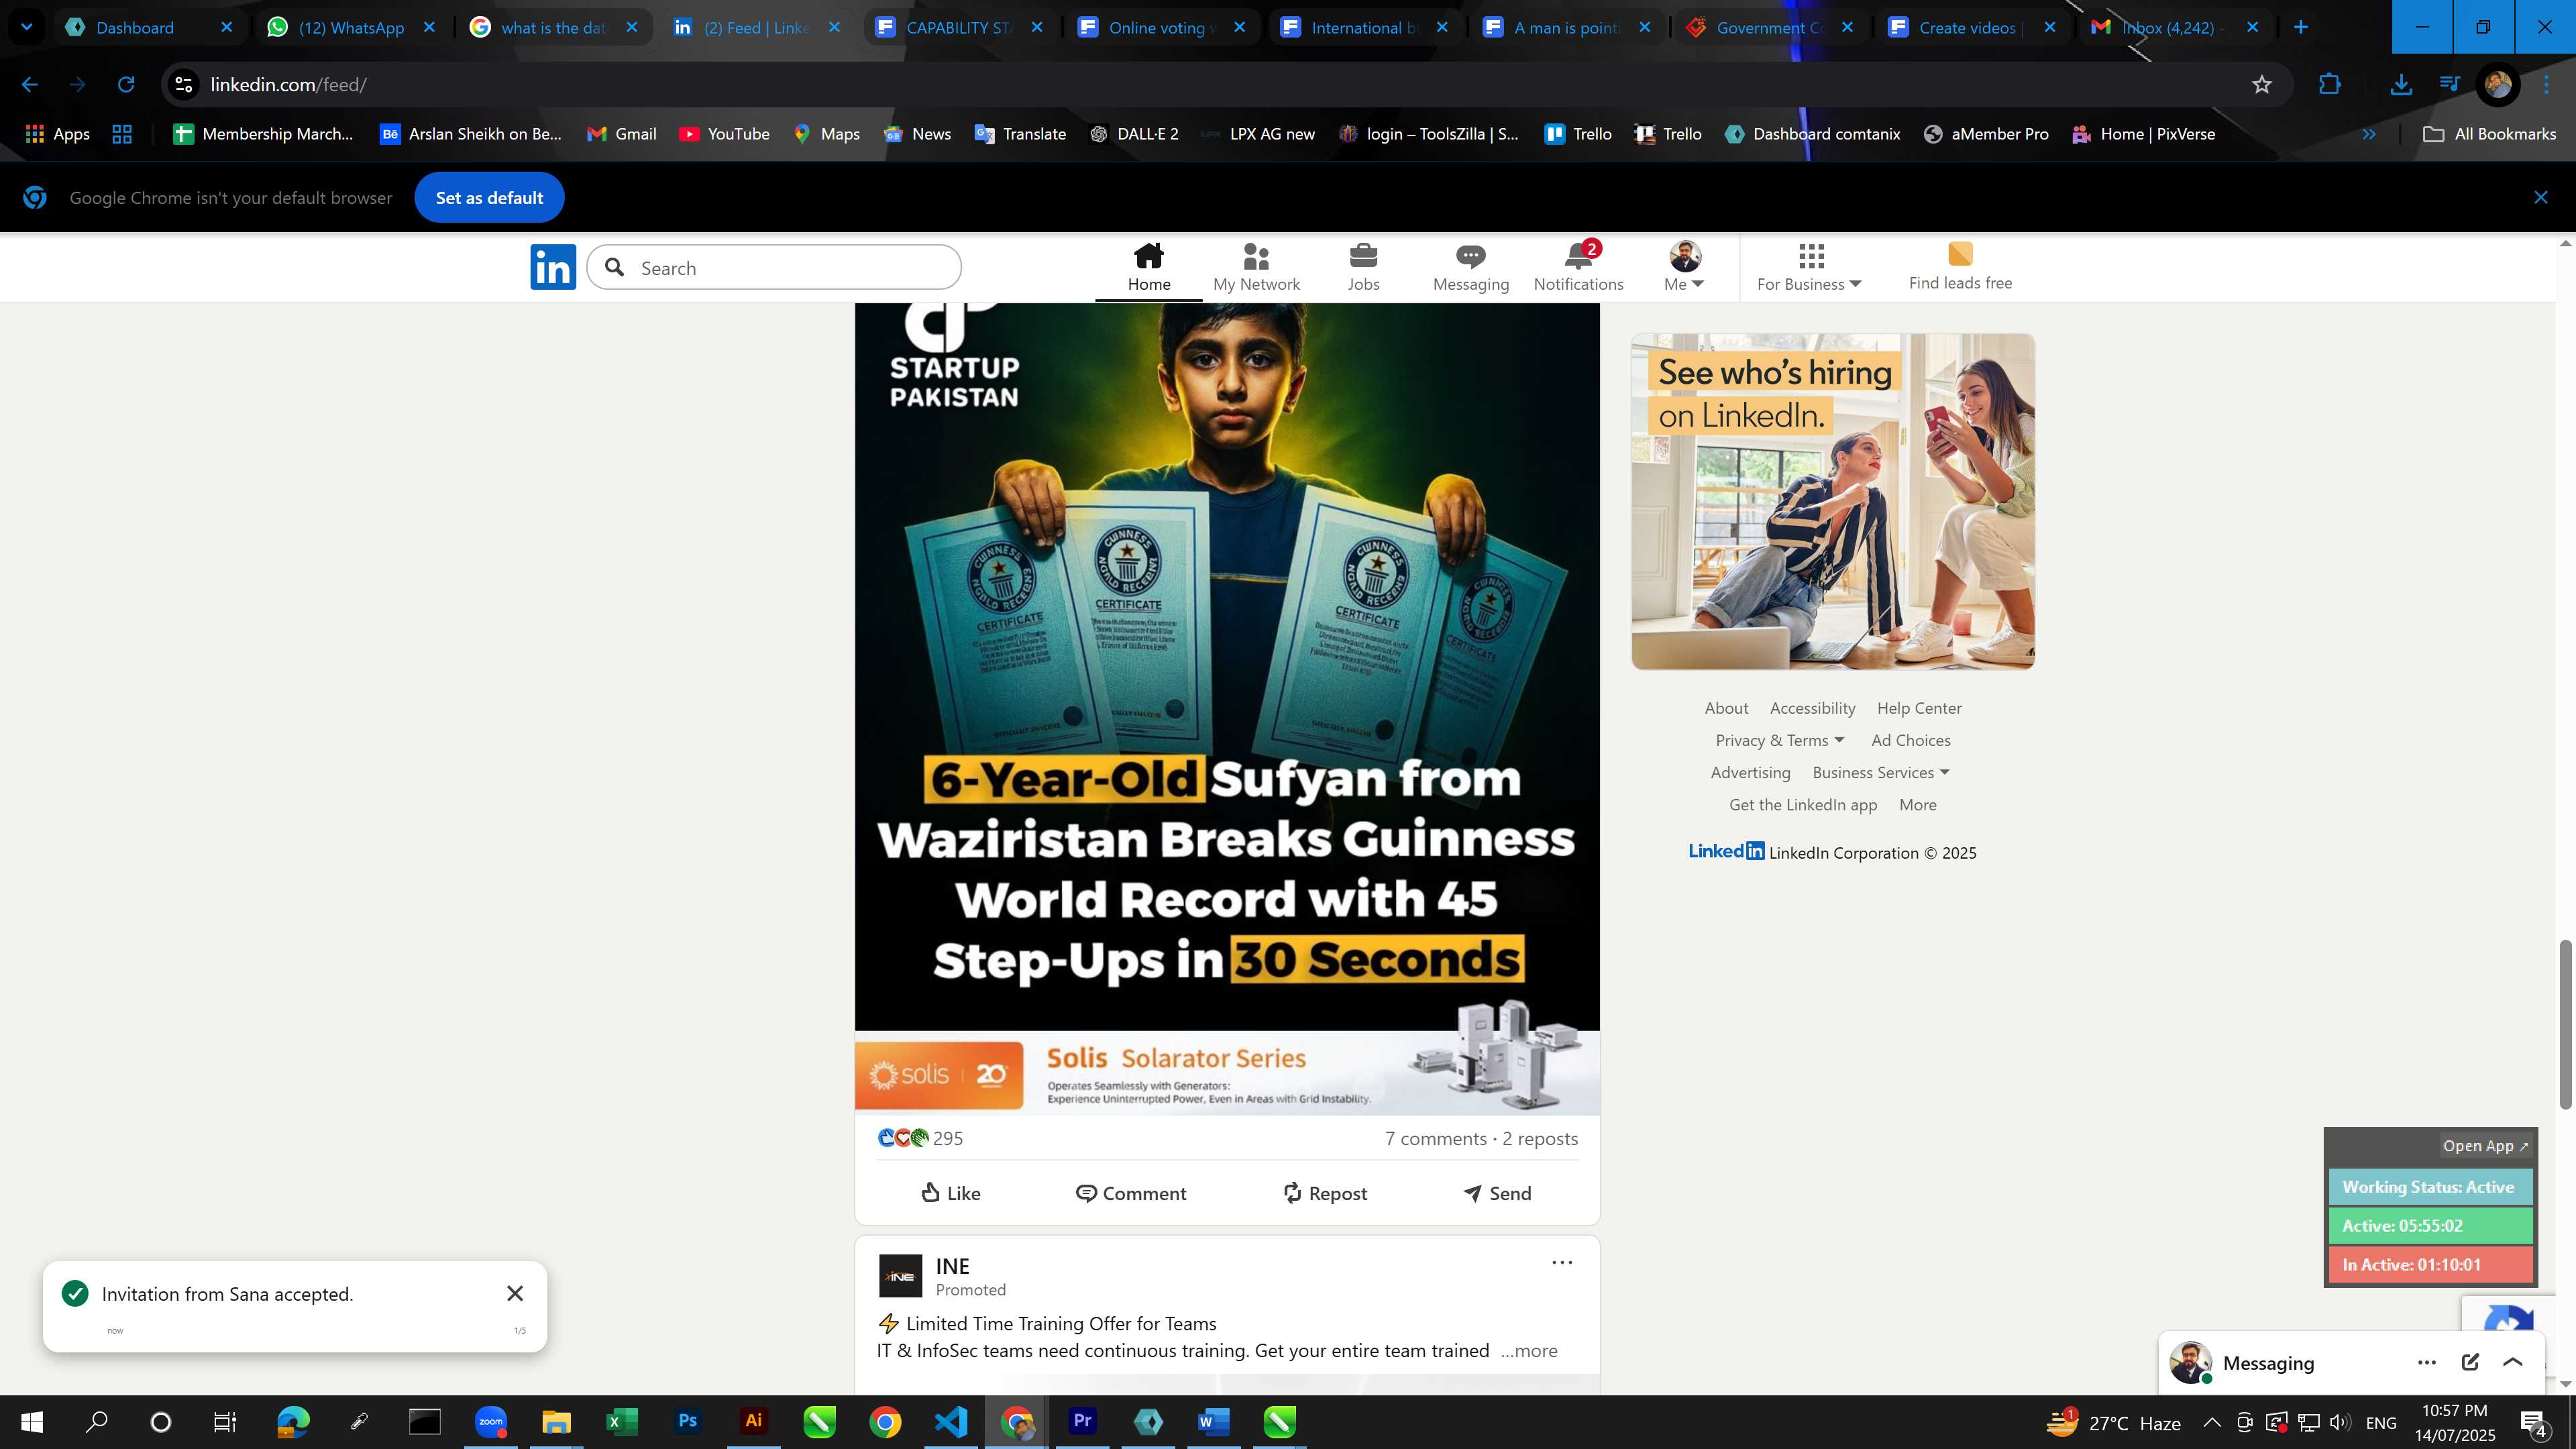Click the LinkedIn logo
This screenshot has width=2576, height=1449.
click(x=553, y=267)
